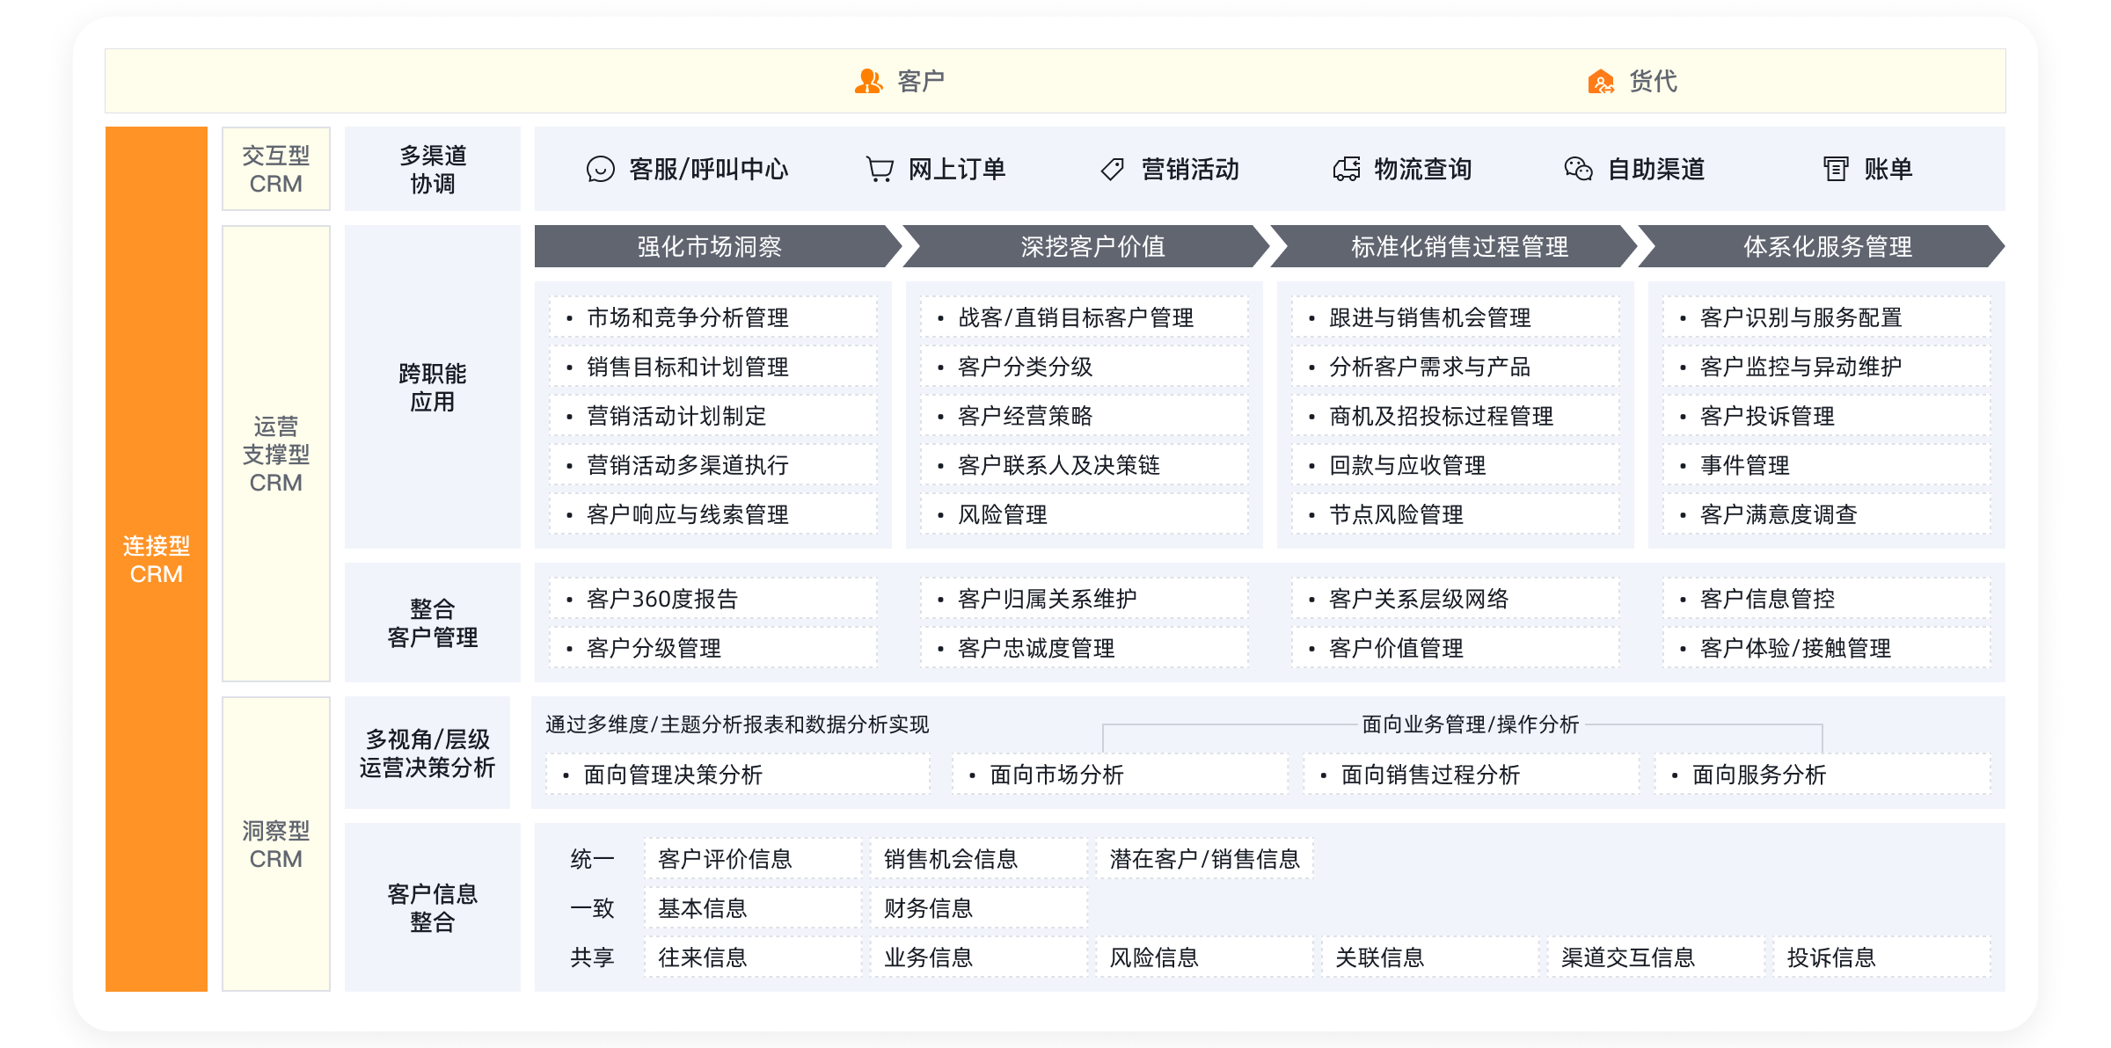Select the 账单 invoice icon

(1835, 170)
